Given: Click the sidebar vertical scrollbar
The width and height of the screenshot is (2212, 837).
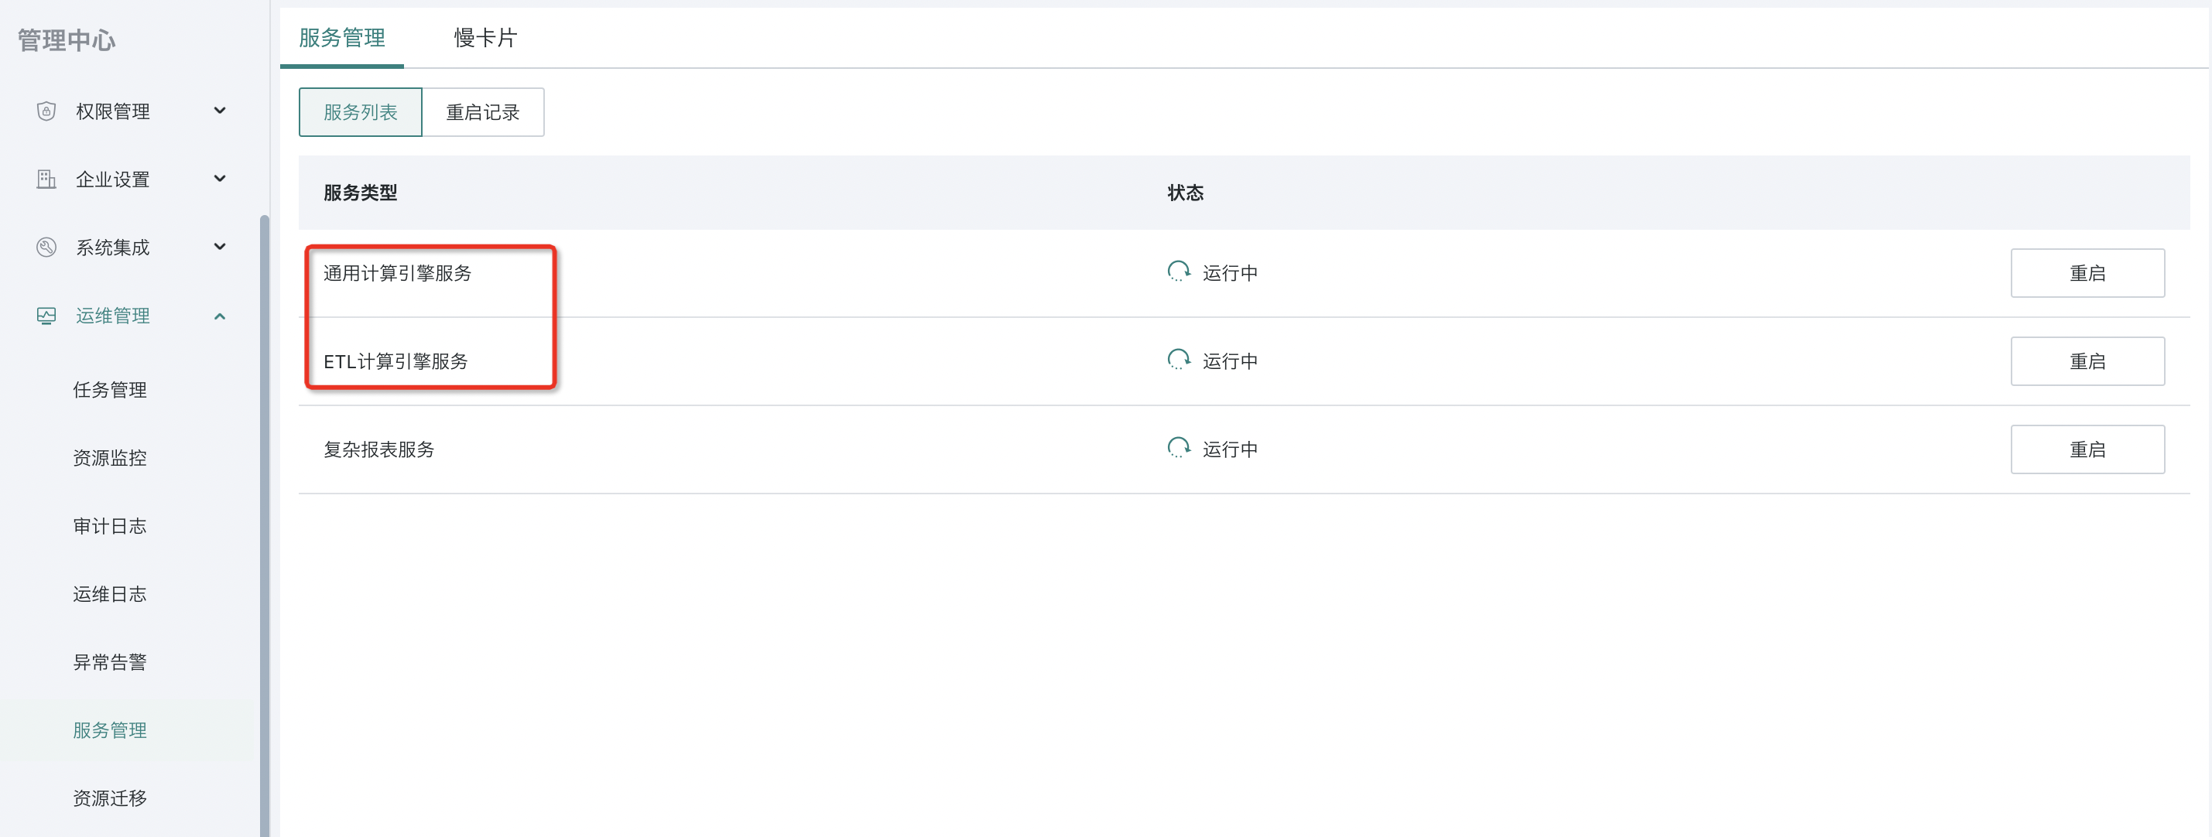Looking at the screenshot, I should (265, 525).
